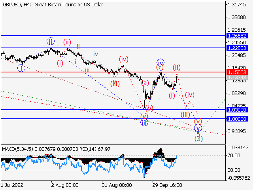This screenshot has height=190, width=253.
Task: Select the blue 1.03000 price level label
Action: (237, 110)
